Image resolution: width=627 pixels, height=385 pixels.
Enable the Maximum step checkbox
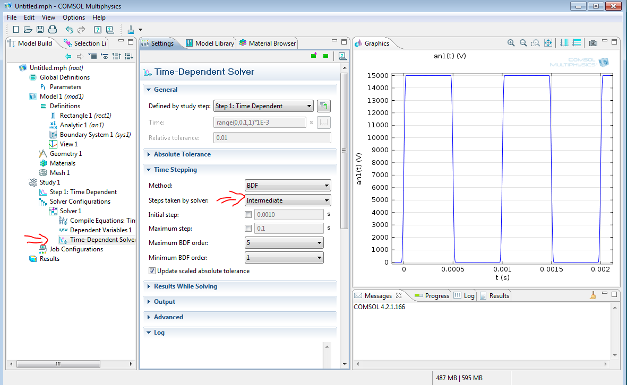point(248,229)
